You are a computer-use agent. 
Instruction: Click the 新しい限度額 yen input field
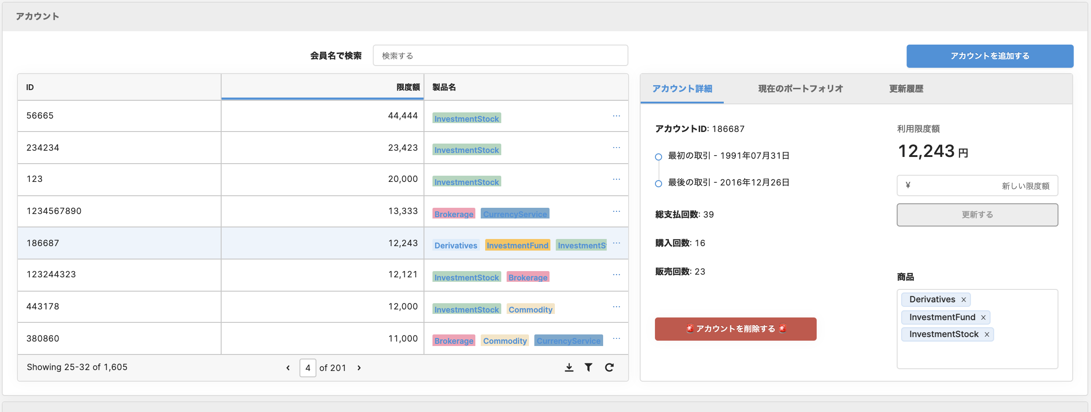[977, 185]
